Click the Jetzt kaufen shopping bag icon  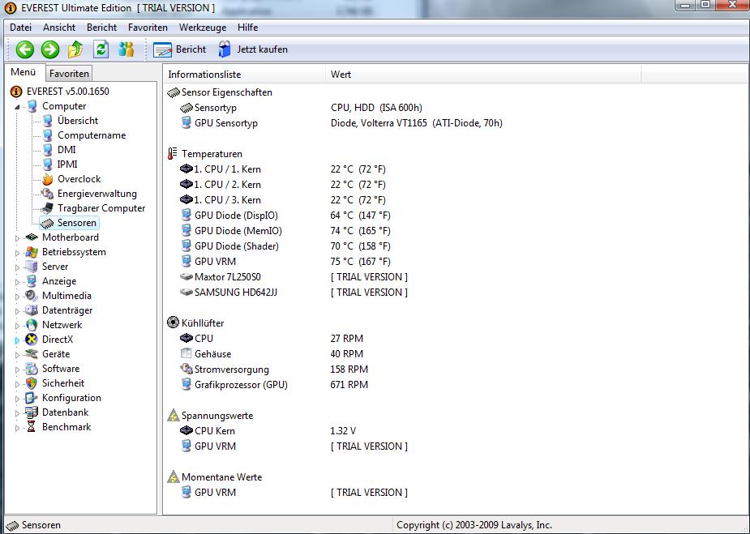[x=225, y=49]
